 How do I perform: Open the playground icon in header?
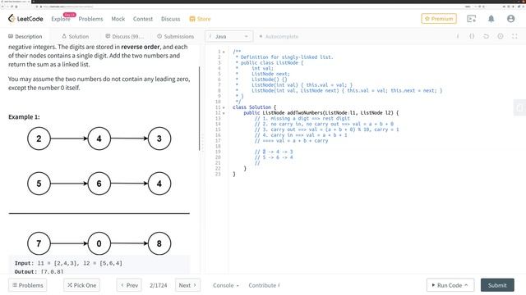tap(471, 19)
